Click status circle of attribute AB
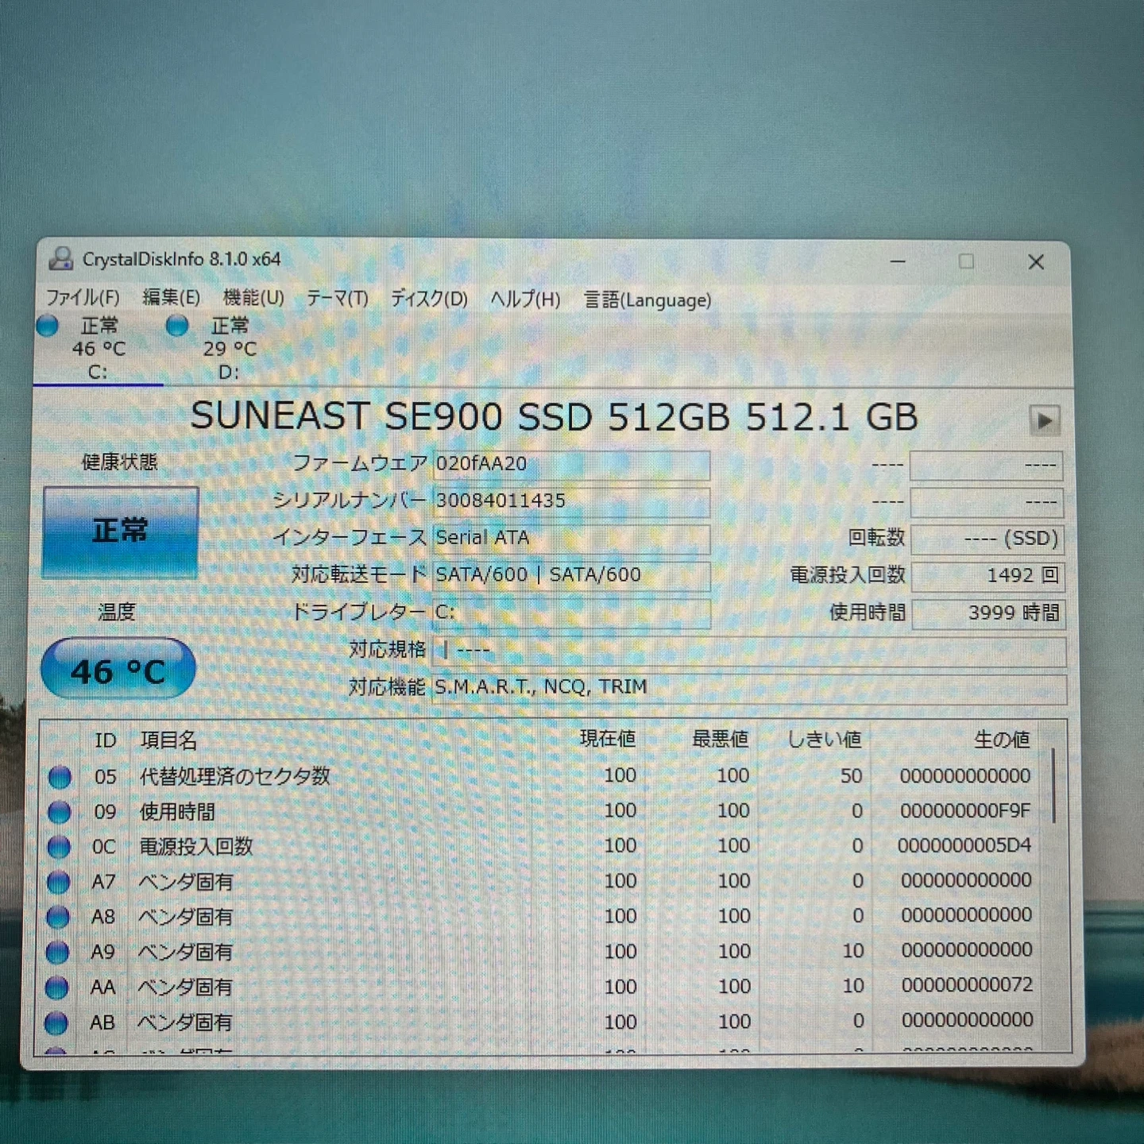 [56, 1022]
